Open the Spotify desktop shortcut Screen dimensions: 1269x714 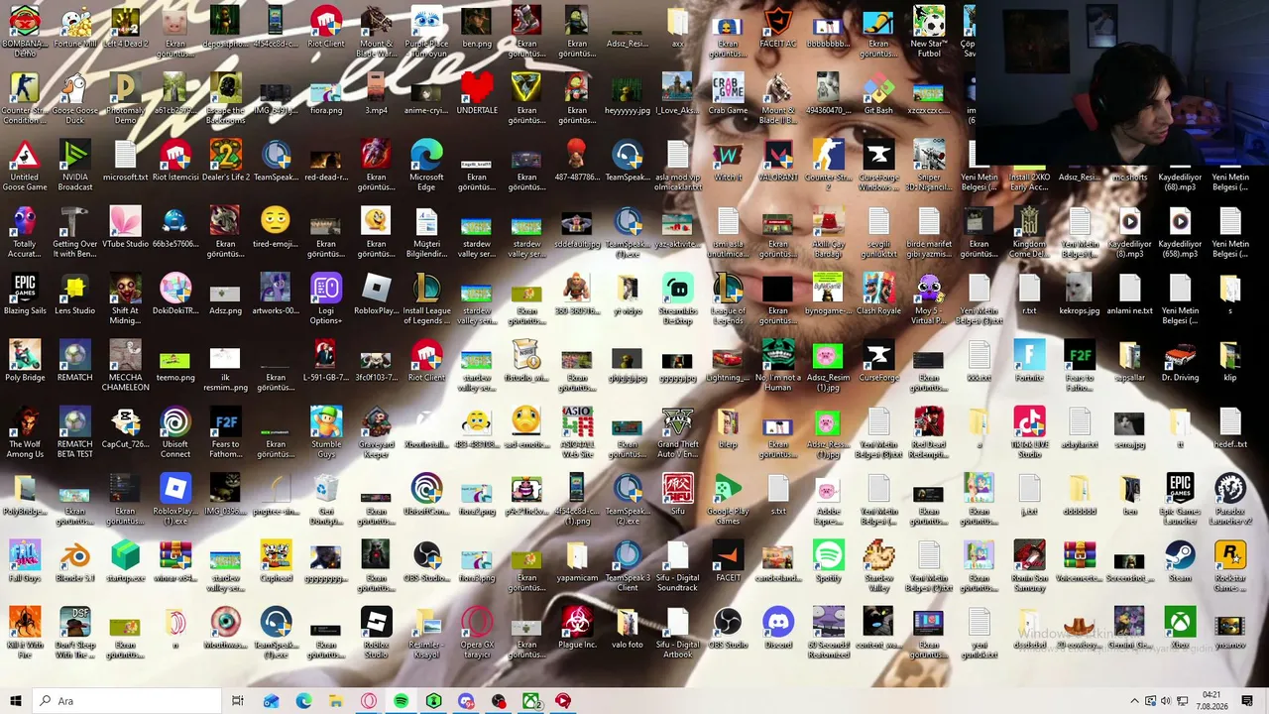[x=828, y=560]
